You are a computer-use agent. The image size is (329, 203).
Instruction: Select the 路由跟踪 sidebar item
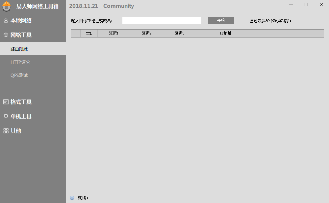tap(33, 49)
